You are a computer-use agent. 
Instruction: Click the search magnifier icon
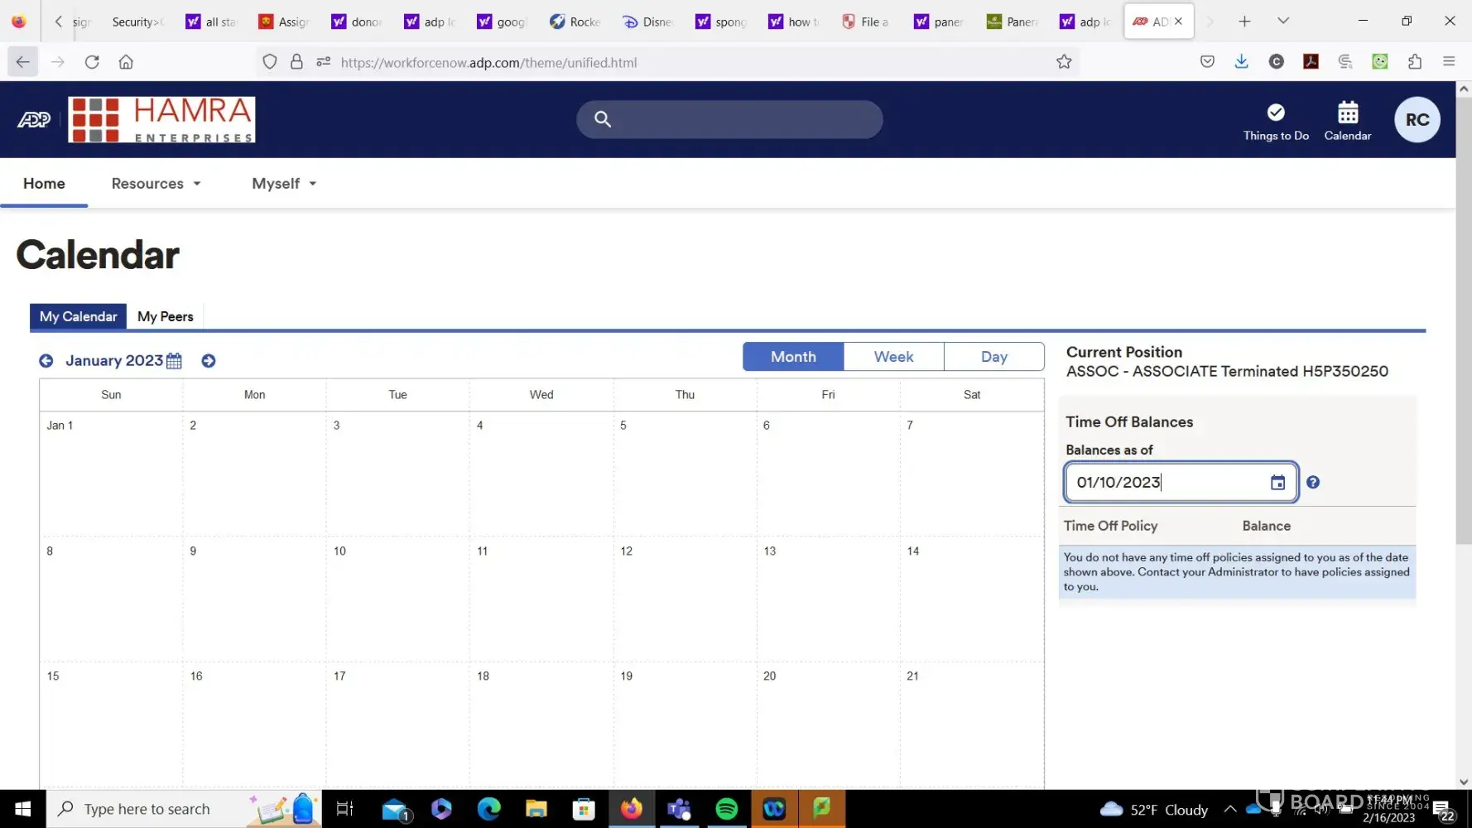click(x=603, y=119)
